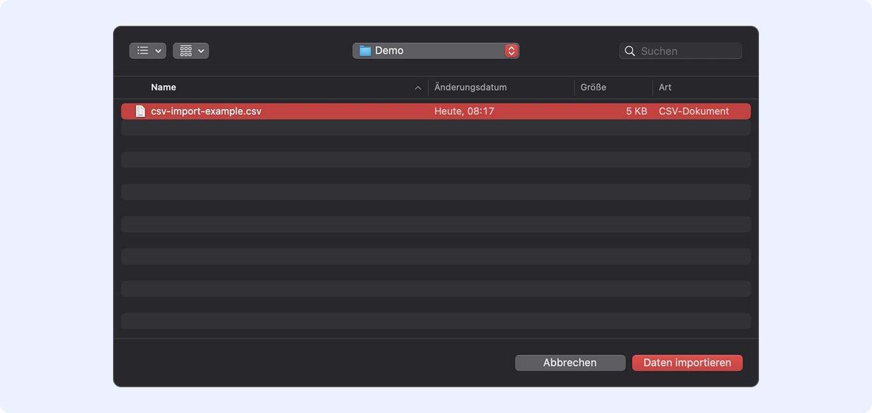This screenshot has width=872, height=413.
Task: Sort by the Art column header
Action: [x=665, y=87]
